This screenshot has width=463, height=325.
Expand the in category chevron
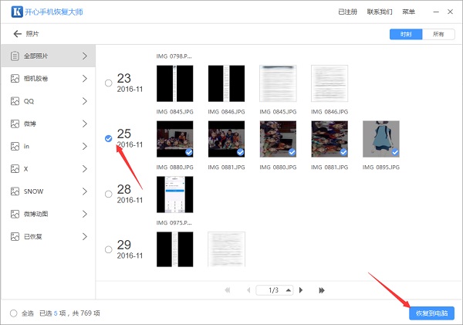tap(84, 146)
